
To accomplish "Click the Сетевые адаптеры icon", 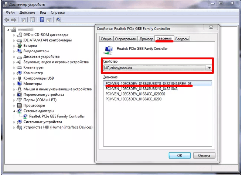I will click(20, 111).
